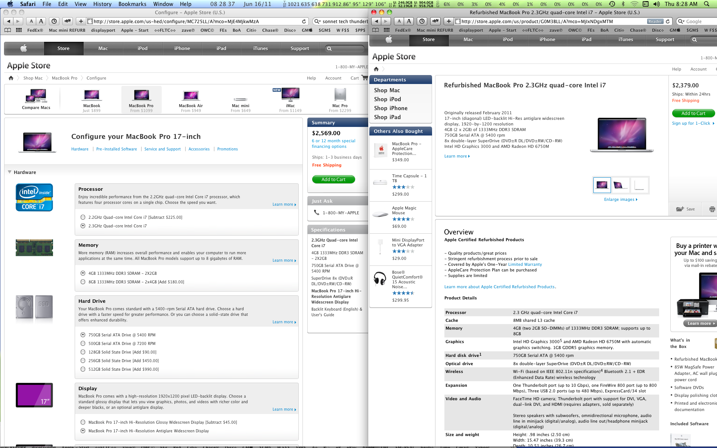Jump to the Accessories section link
The image size is (717, 448).
coord(199,149)
